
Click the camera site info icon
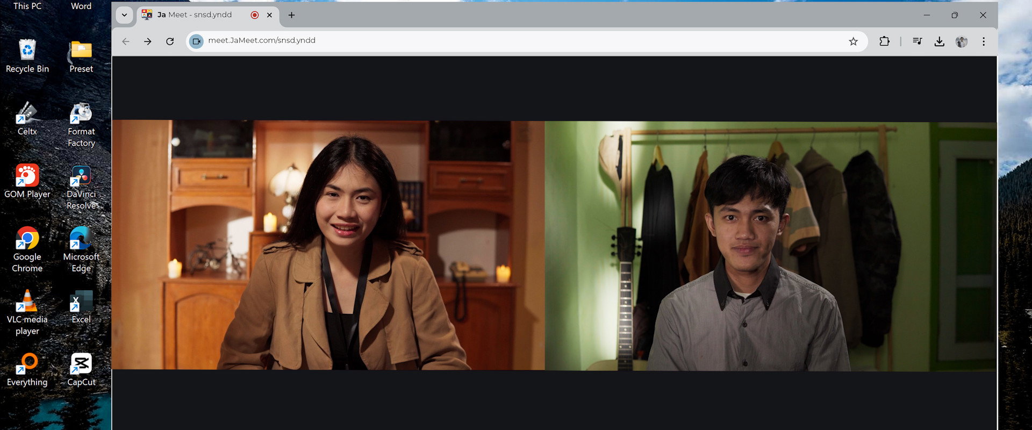click(x=197, y=41)
